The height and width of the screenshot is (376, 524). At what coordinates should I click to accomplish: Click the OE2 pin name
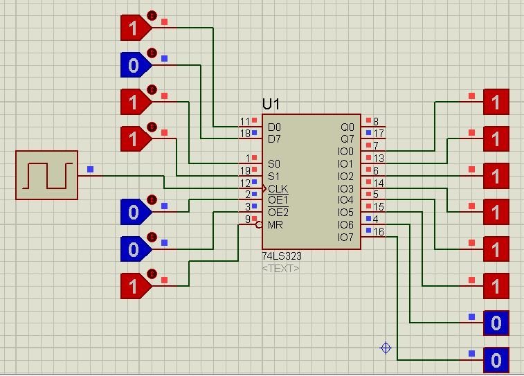pos(278,212)
